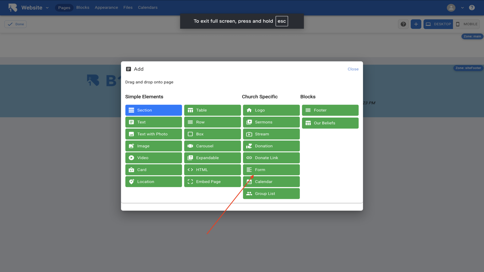484x272 pixels.
Task: Open the account dropdown chevron
Action: point(462,8)
